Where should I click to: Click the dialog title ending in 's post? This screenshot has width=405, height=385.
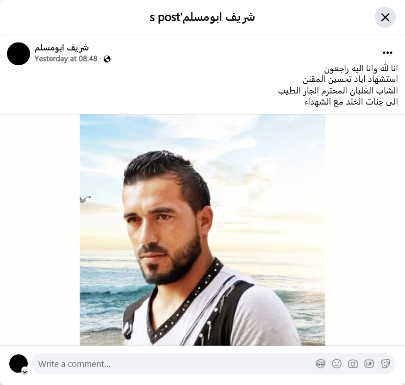(x=202, y=17)
